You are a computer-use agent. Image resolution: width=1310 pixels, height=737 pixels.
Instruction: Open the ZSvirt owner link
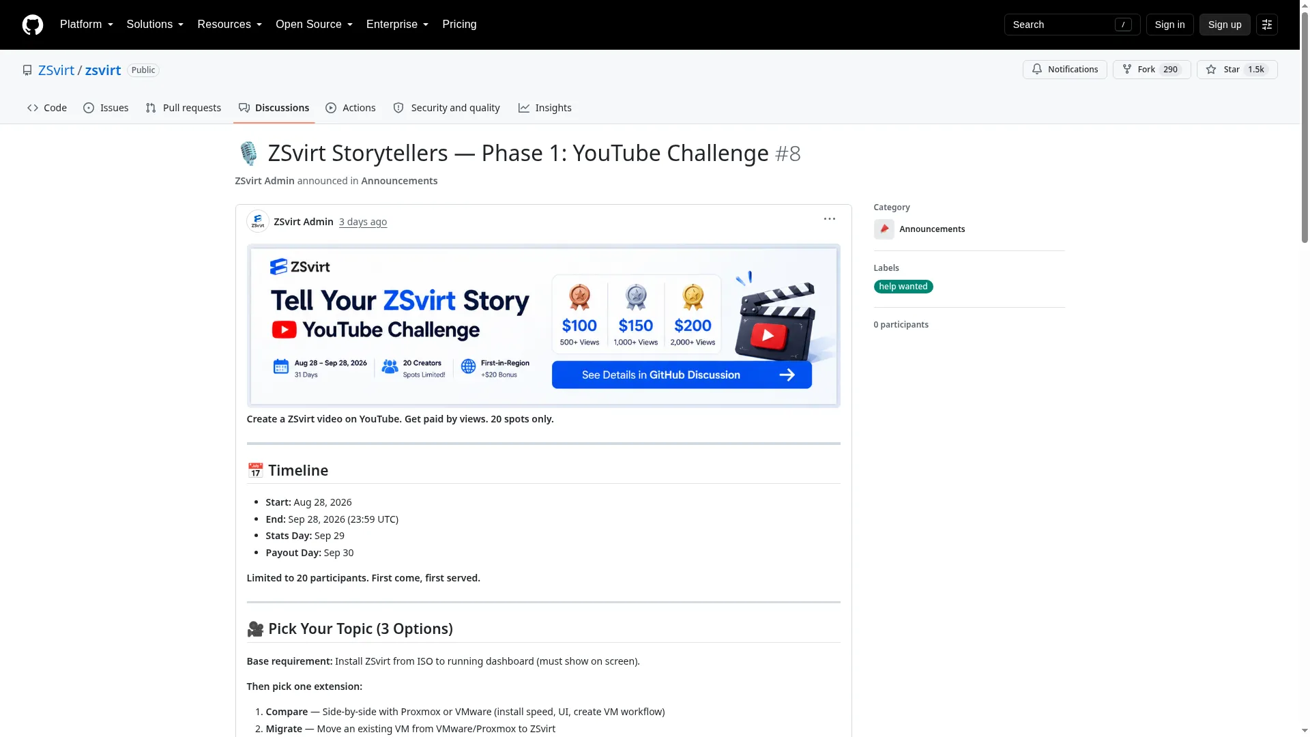point(56,70)
